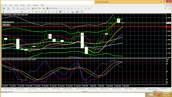Open the chat bubble icon
The image size is (172, 97).
coord(169,8)
